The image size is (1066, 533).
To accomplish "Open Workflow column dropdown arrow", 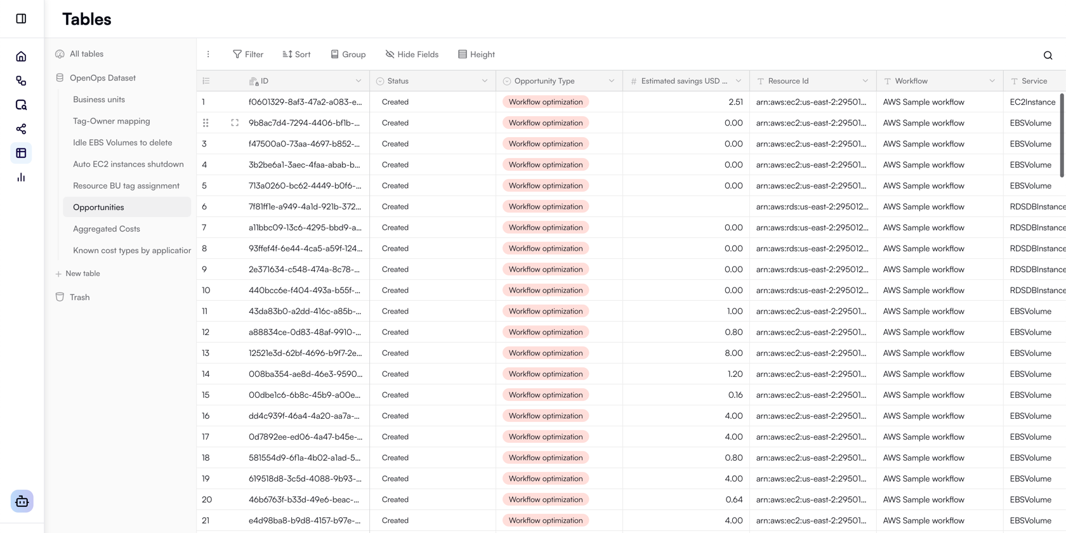I will (992, 81).
